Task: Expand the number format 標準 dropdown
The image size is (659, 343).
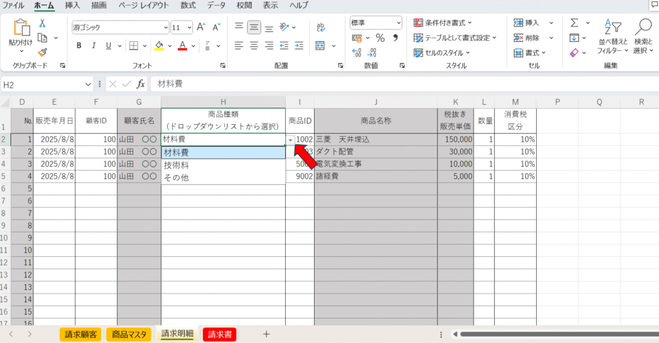Action: pos(399,23)
